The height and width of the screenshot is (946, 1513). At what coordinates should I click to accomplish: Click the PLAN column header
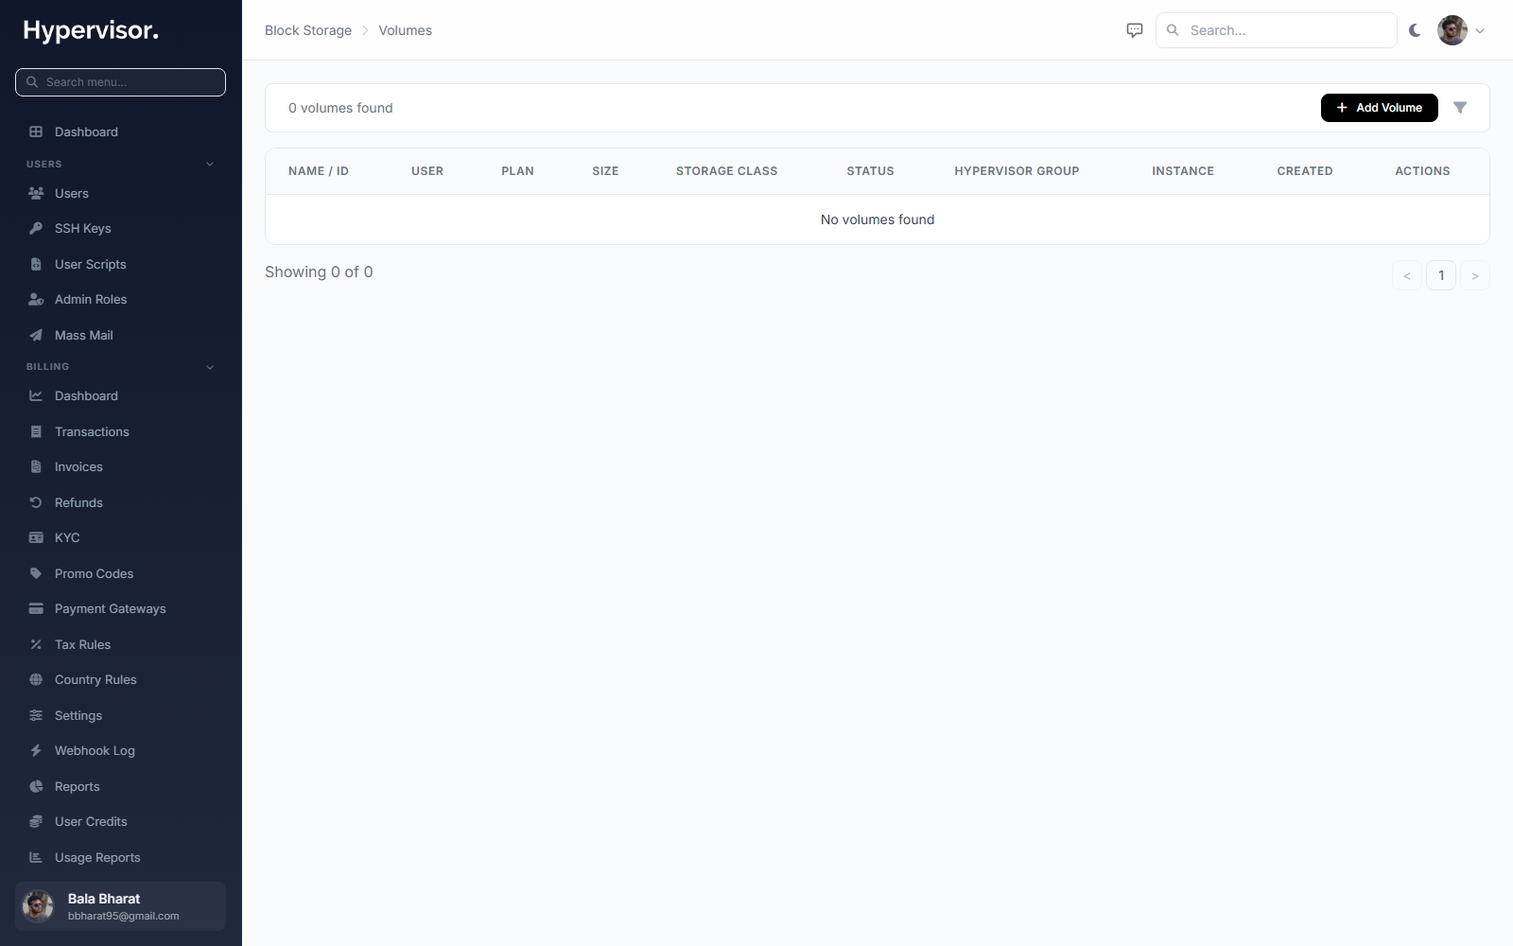pos(517,171)
